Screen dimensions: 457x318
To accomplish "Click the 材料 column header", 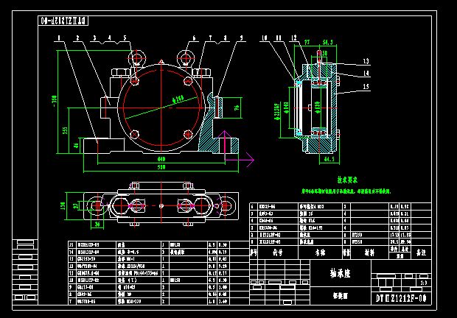I will (369, 252).
